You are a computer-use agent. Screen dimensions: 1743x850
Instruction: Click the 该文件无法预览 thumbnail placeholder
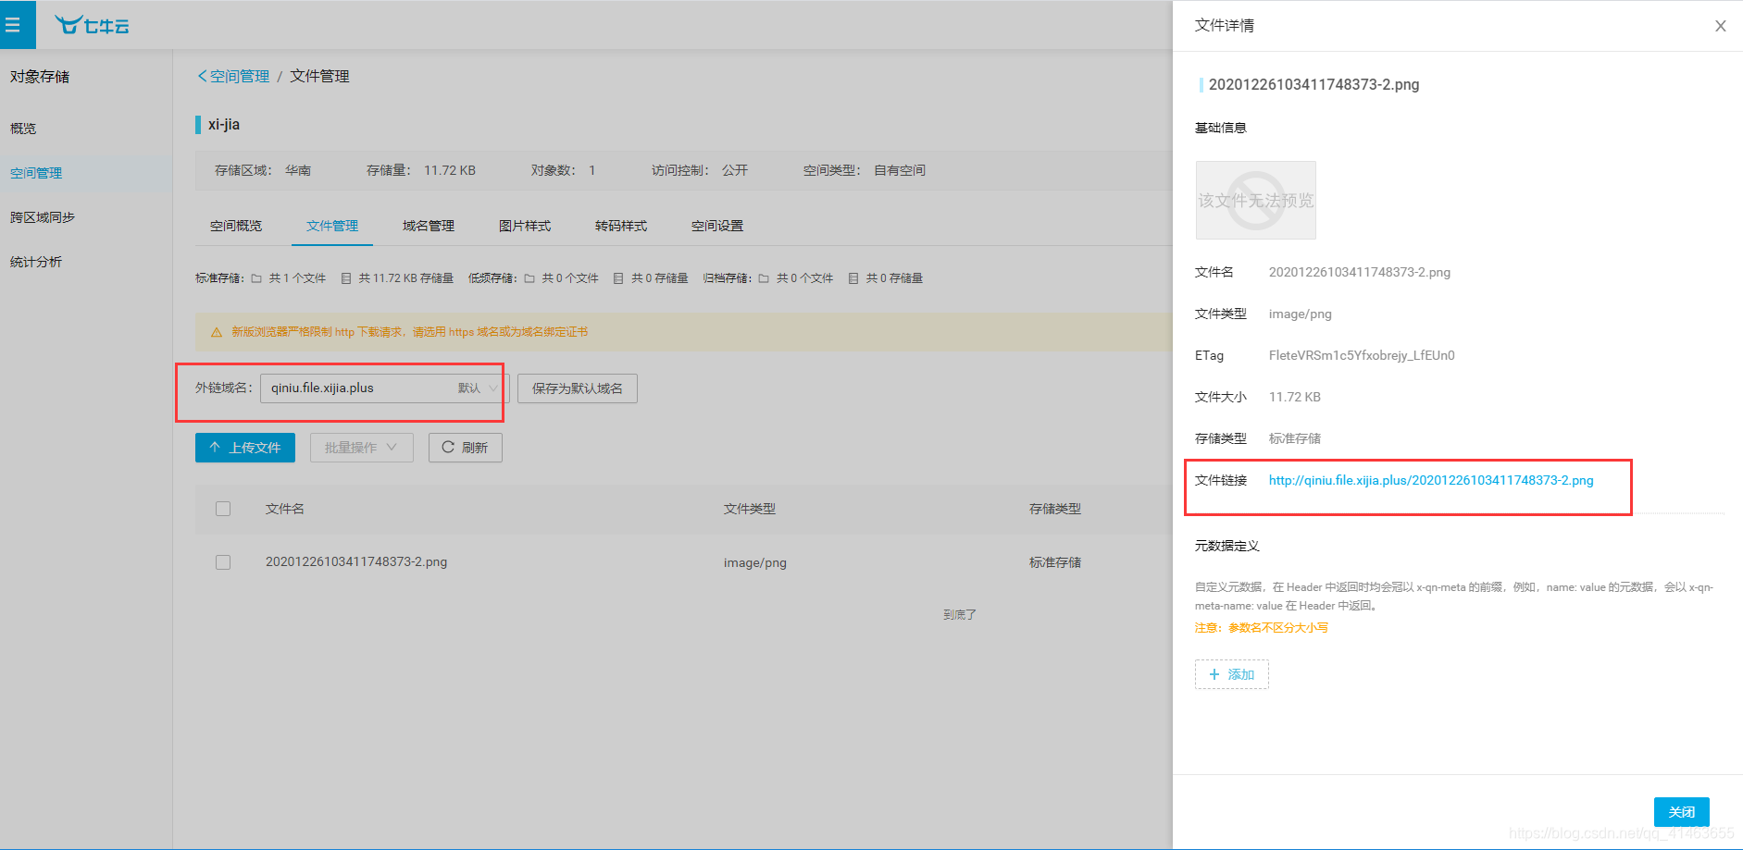(x=1255, y=200)
